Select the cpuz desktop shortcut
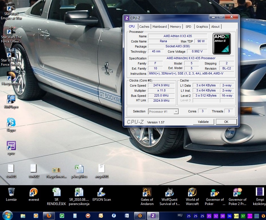This screenshot has height=220, width=266. [x=11, y=148]
